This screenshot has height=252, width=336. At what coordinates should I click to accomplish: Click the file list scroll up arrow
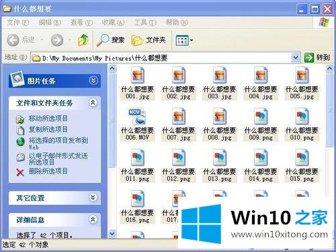pos(329,68)
